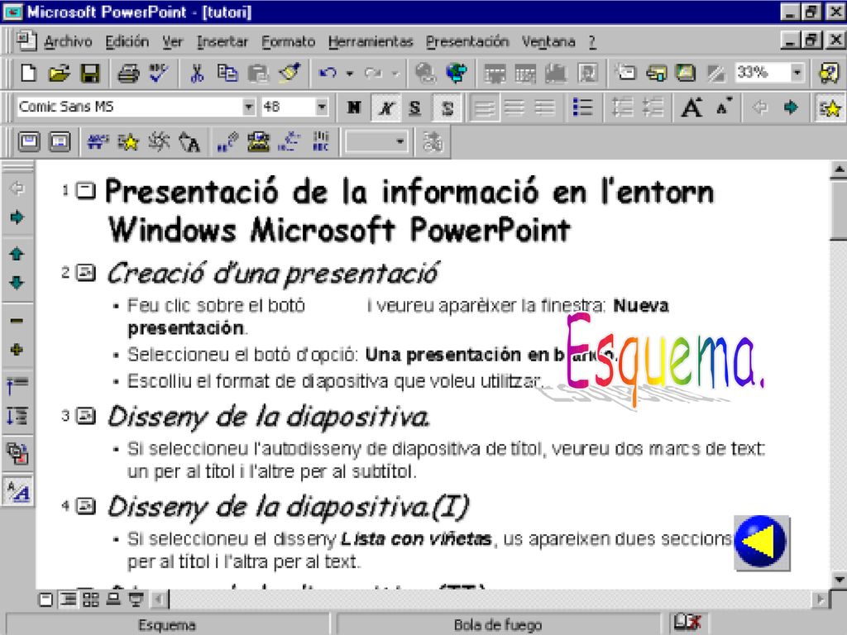Toggle the Black and White view
Image resolution: width=847 pixels, height=635 pixels.
click(716, 73)
